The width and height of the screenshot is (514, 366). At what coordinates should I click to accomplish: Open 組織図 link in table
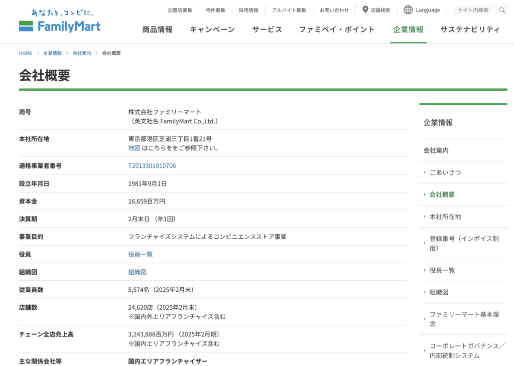point(138,272)
